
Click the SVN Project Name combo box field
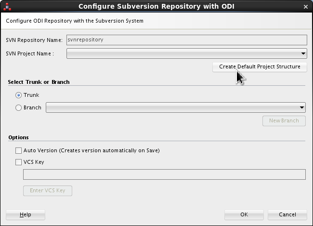pos(183,53)
